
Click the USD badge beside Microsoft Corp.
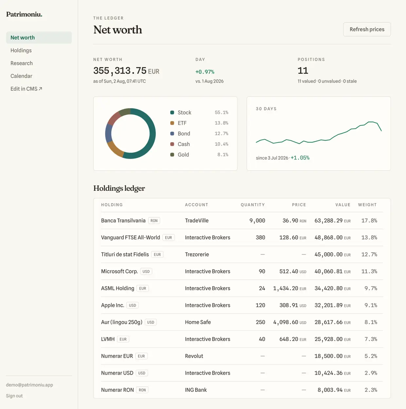(x=146, y=272)
